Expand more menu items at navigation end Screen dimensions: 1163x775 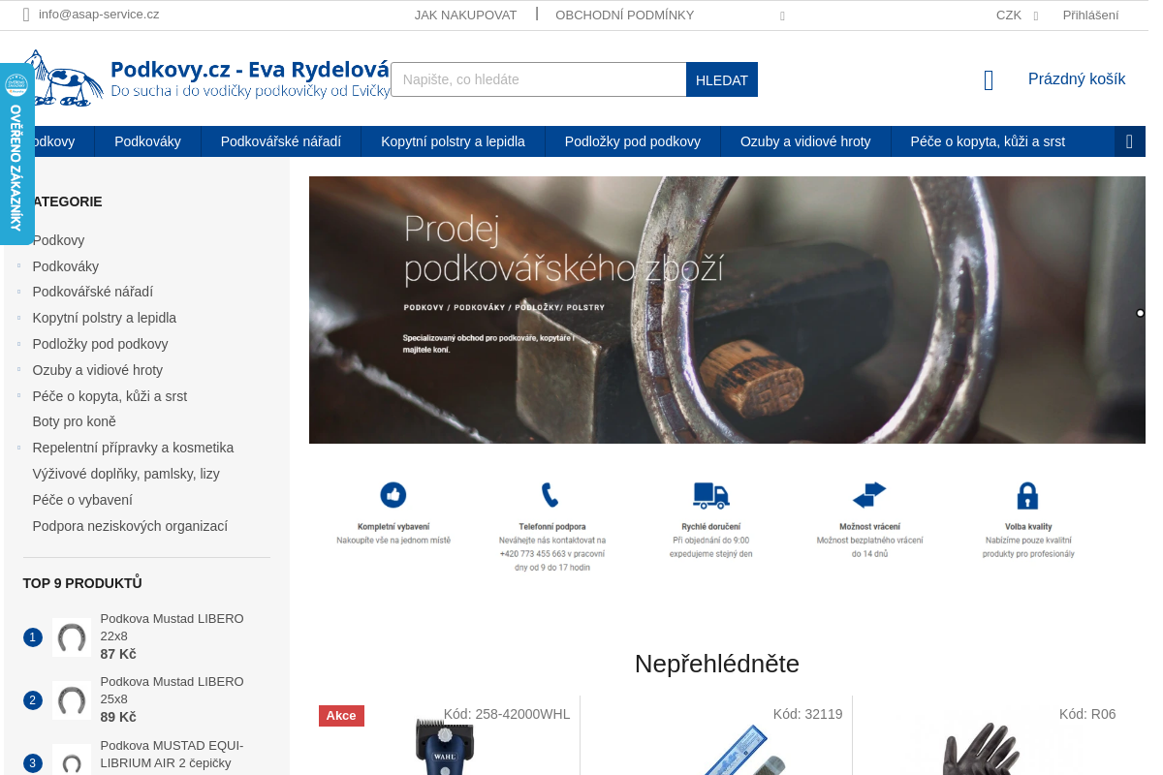click(1129, 141)
